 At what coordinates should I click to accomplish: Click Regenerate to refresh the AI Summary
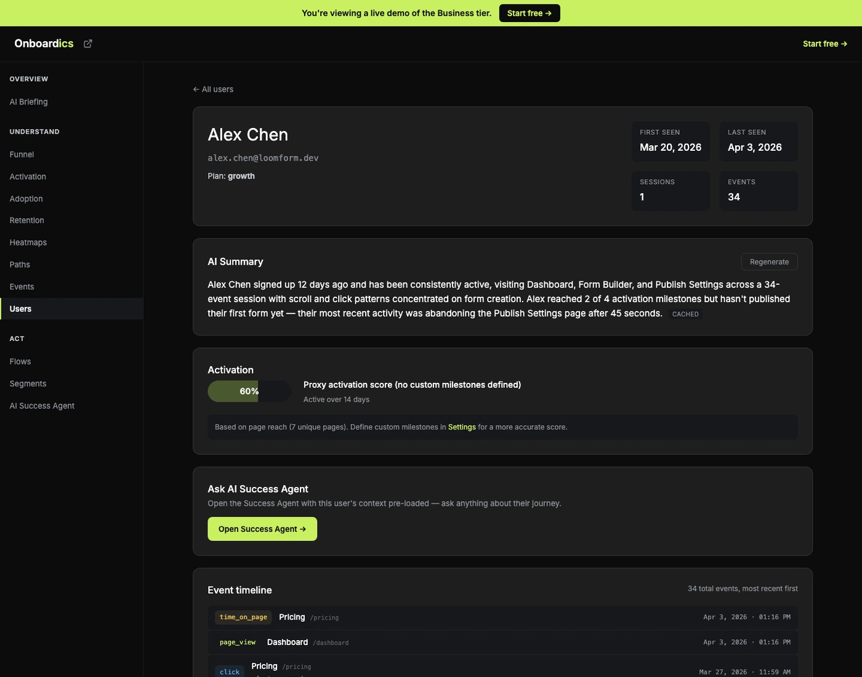(769, 262)
